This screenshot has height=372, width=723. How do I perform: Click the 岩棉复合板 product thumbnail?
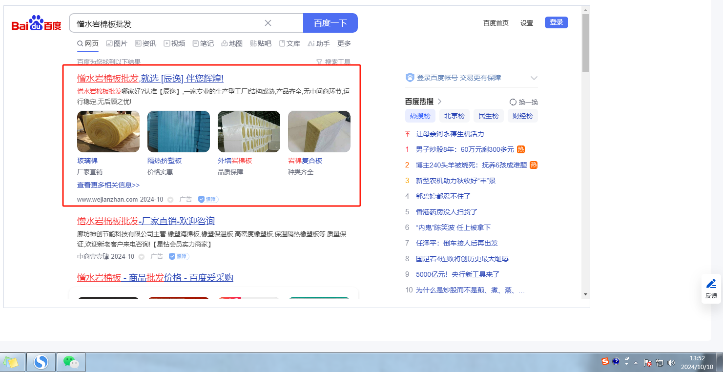pyautogui.click(x=319, y=132)
